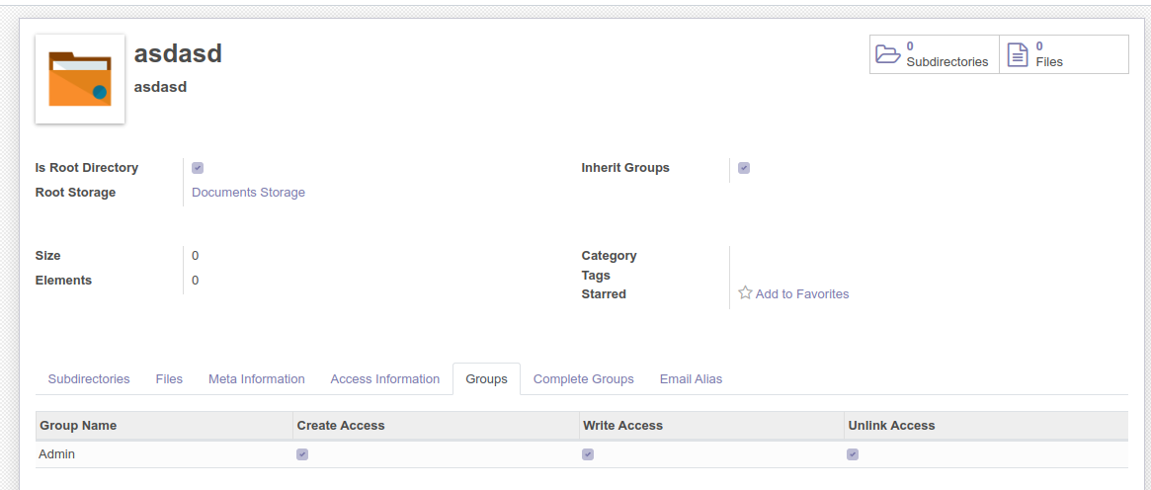Sort by Group Name column header
Screen dimensions: 1151x490
(x=78, y=426)
